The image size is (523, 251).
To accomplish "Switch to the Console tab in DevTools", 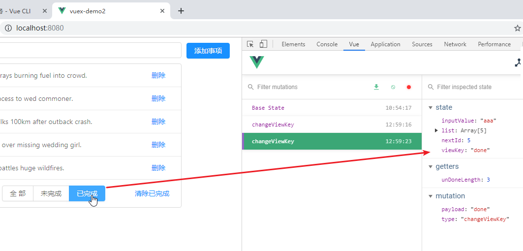I will coord(327,44).
